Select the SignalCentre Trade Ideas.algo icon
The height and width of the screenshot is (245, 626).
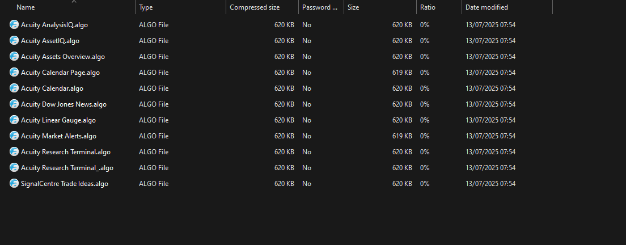click(14, 184)
